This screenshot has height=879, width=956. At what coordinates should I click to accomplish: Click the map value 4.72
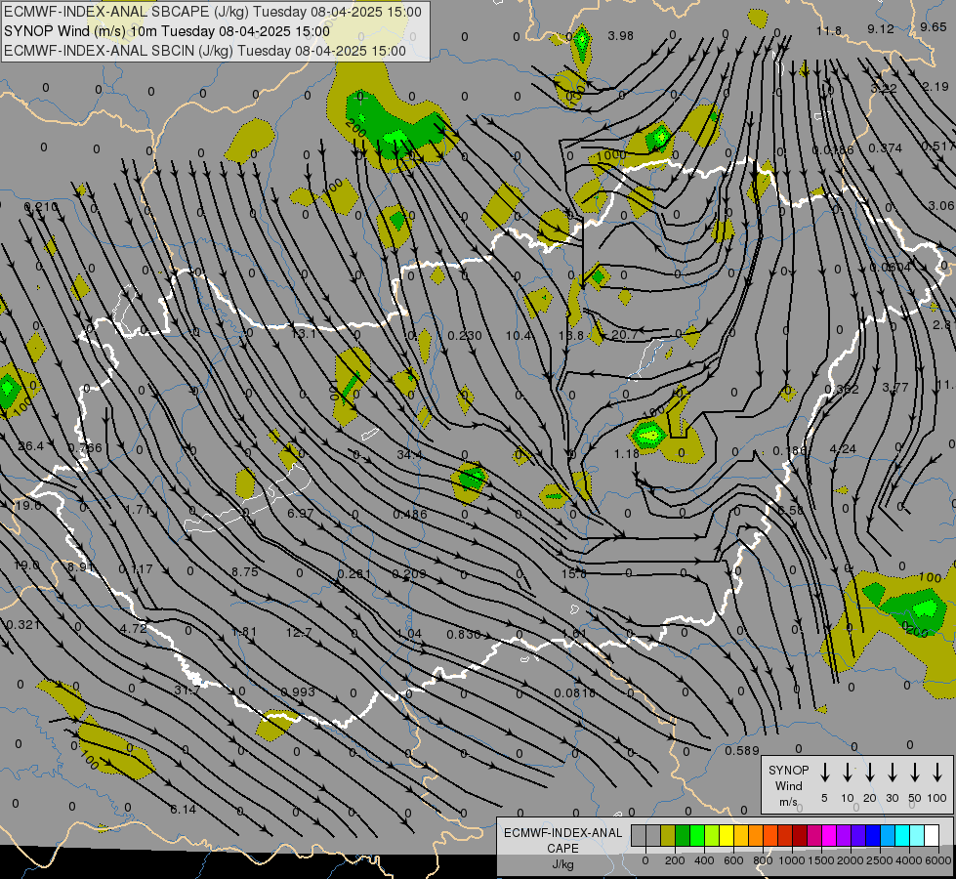coord(133,628)
